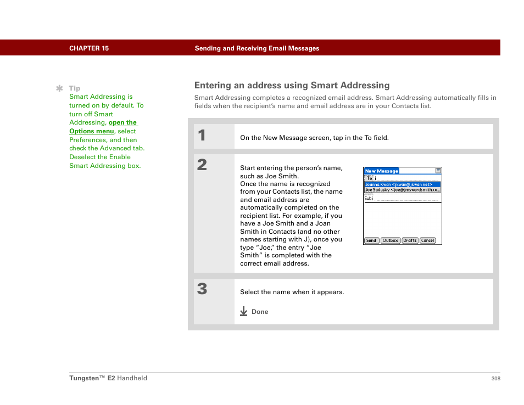Click the step 2 number
The height and width of the screenshot is (405, 524).
point(202,165)
